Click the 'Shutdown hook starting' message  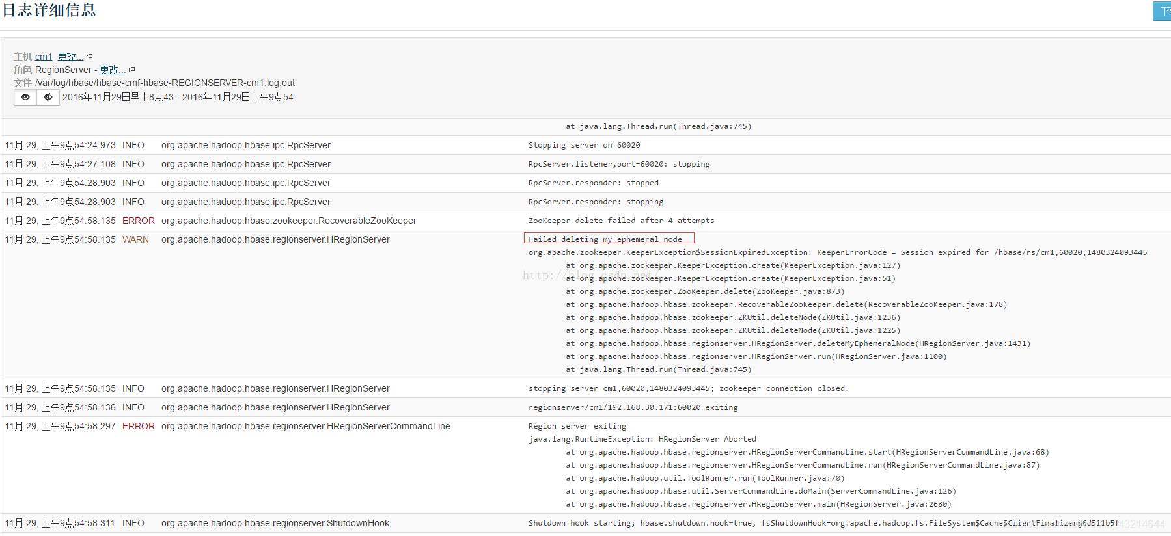pyautogui.click(x=823, y=524)
